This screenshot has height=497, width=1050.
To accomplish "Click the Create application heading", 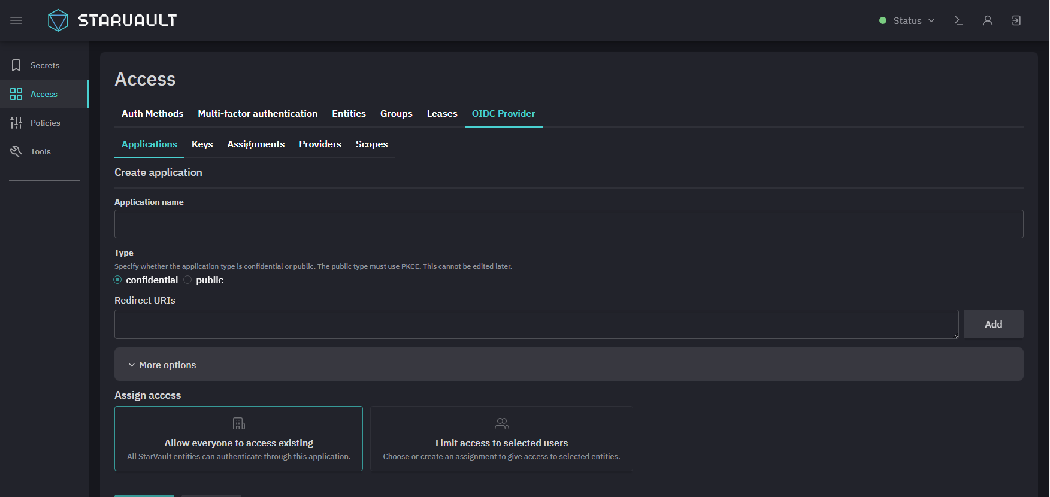I will (x=158, y=172).
